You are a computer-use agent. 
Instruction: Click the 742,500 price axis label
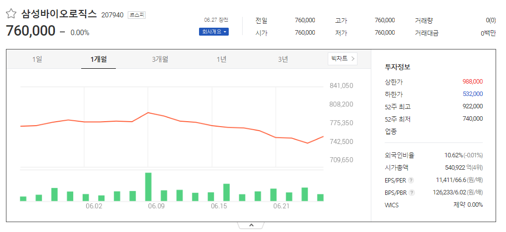tap(342, 141)
